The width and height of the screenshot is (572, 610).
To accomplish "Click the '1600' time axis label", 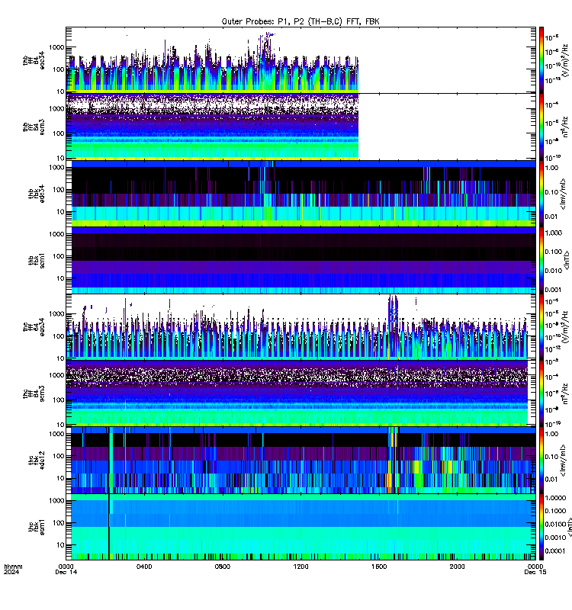I will click(379, 567).
